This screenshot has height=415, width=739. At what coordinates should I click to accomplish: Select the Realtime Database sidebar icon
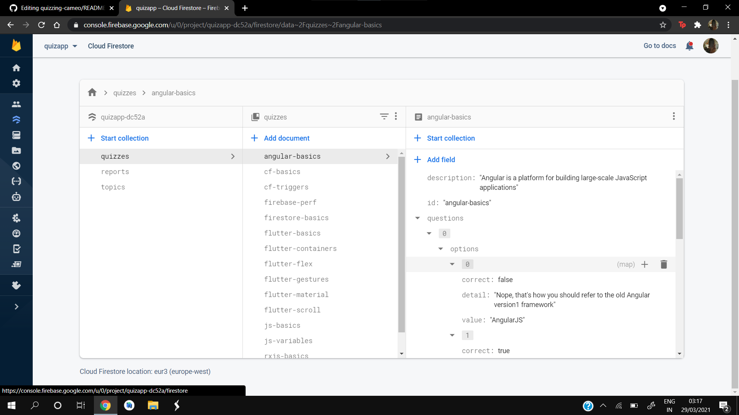(17, 135)
